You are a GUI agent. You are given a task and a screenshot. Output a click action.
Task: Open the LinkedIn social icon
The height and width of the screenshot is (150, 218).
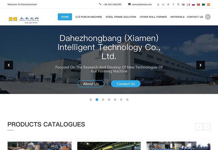163,5
